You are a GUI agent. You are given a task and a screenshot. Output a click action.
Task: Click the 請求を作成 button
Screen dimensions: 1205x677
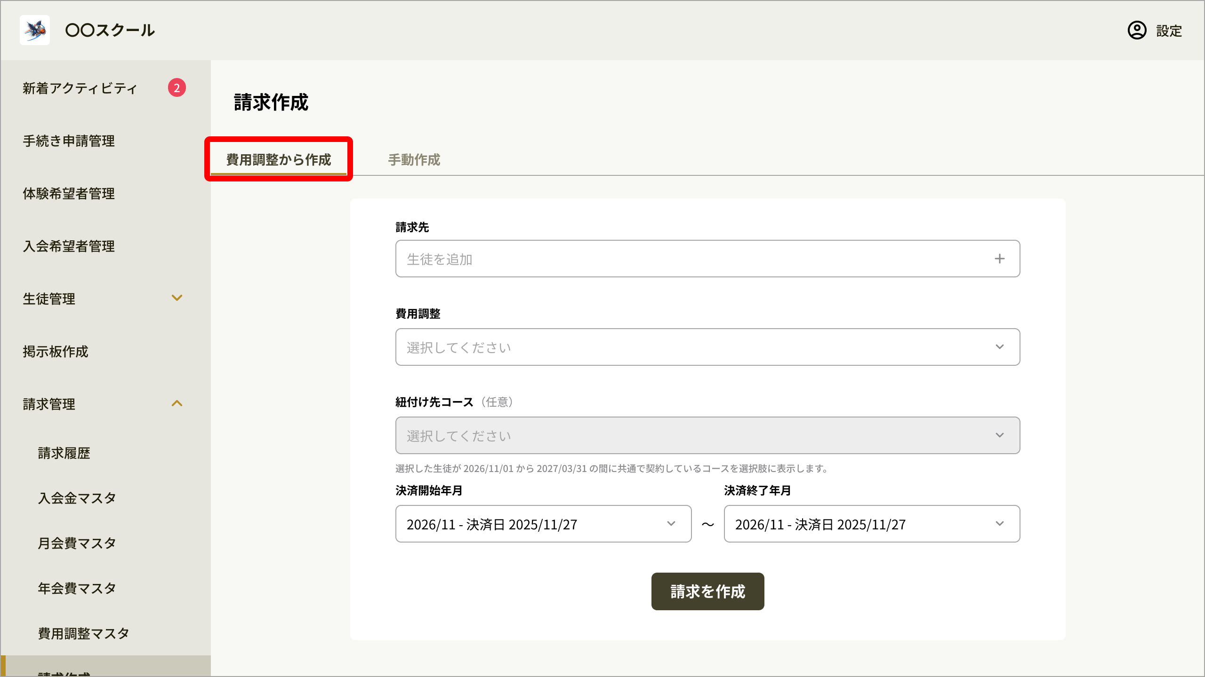tap(707, 591)
